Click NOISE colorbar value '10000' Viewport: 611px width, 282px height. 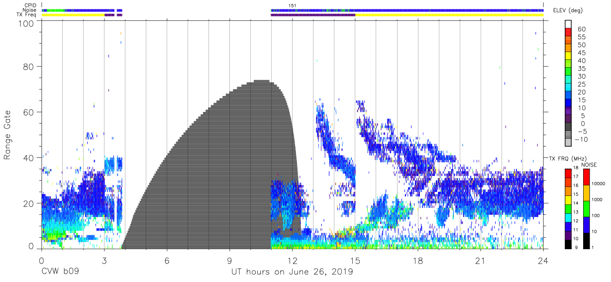(x=598, y=184)
